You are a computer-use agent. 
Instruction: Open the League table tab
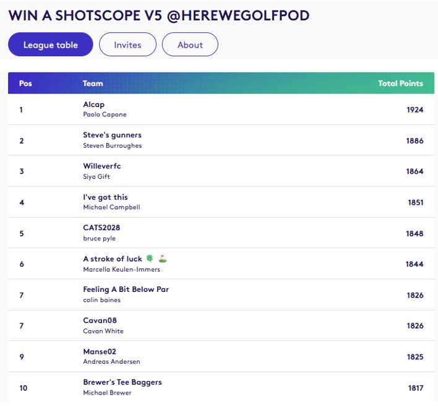tap(51, 45)
